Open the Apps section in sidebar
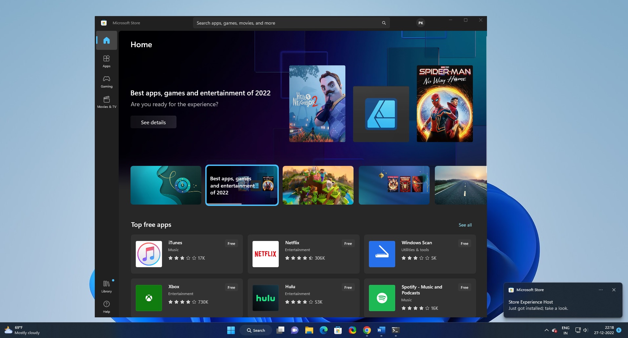This screenshot has width=628, height=338. [107, 61]
